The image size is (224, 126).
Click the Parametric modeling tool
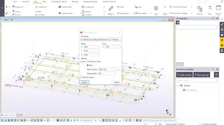point(178,13)
